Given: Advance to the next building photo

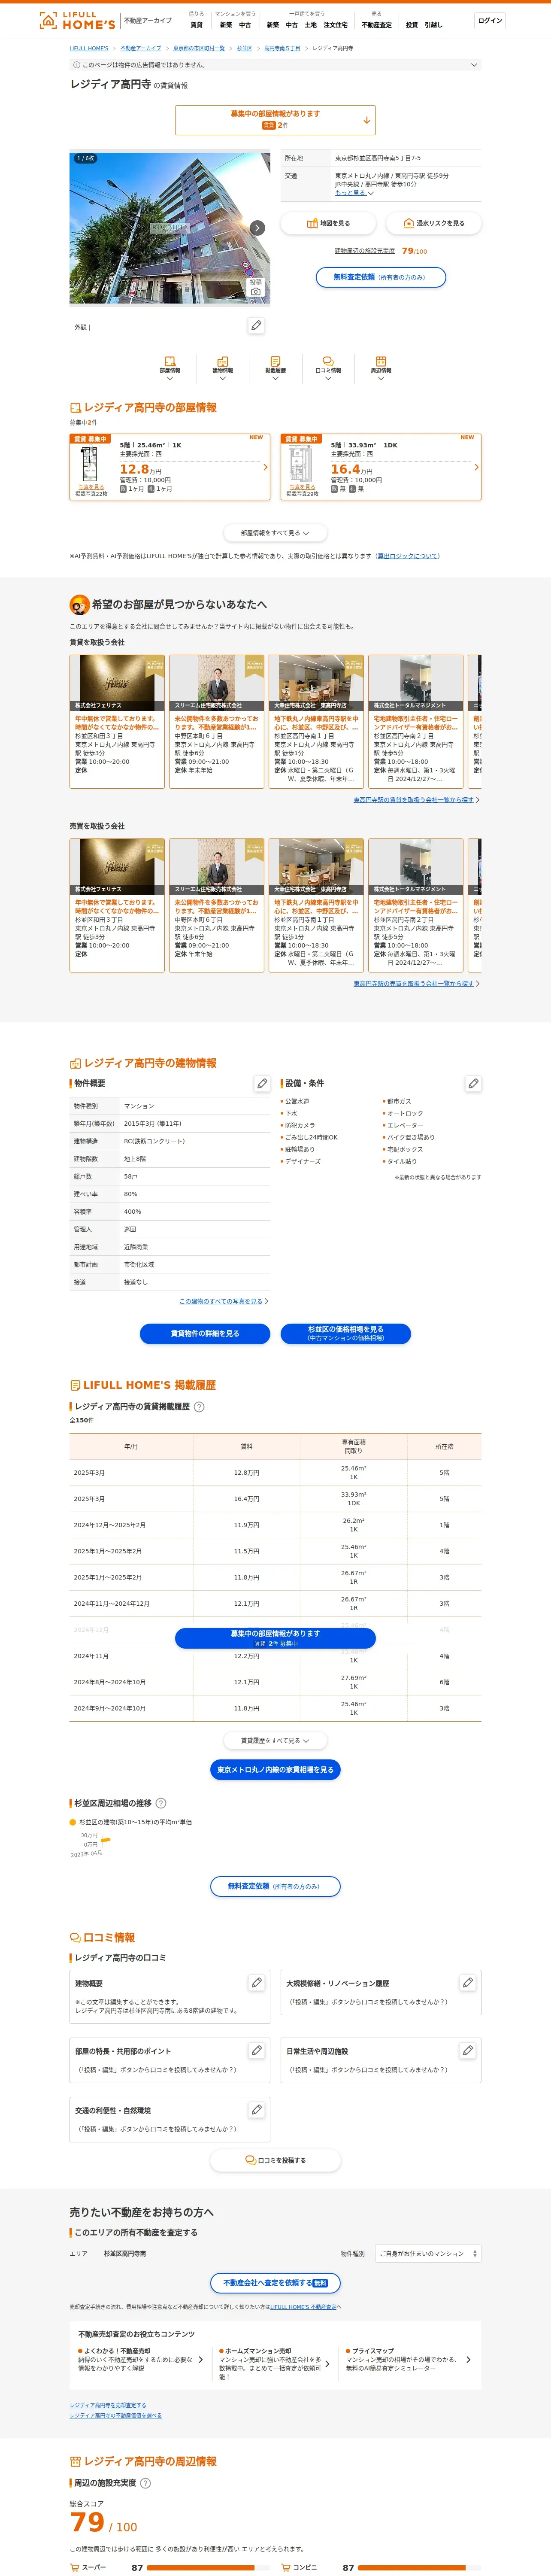Looking at the screenshot, I should 257,228.
